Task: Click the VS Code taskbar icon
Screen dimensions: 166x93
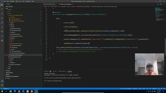Action: pyautogui.click(x=36, y=91)
